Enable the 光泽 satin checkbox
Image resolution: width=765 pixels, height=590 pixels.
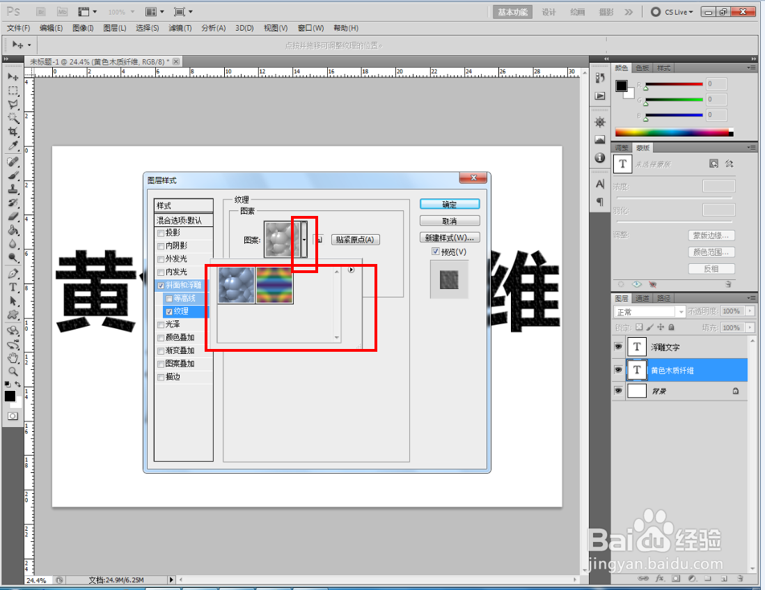[161, 325]
